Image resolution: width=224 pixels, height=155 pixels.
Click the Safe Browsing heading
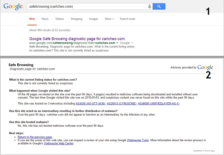[x=21, y=65]
